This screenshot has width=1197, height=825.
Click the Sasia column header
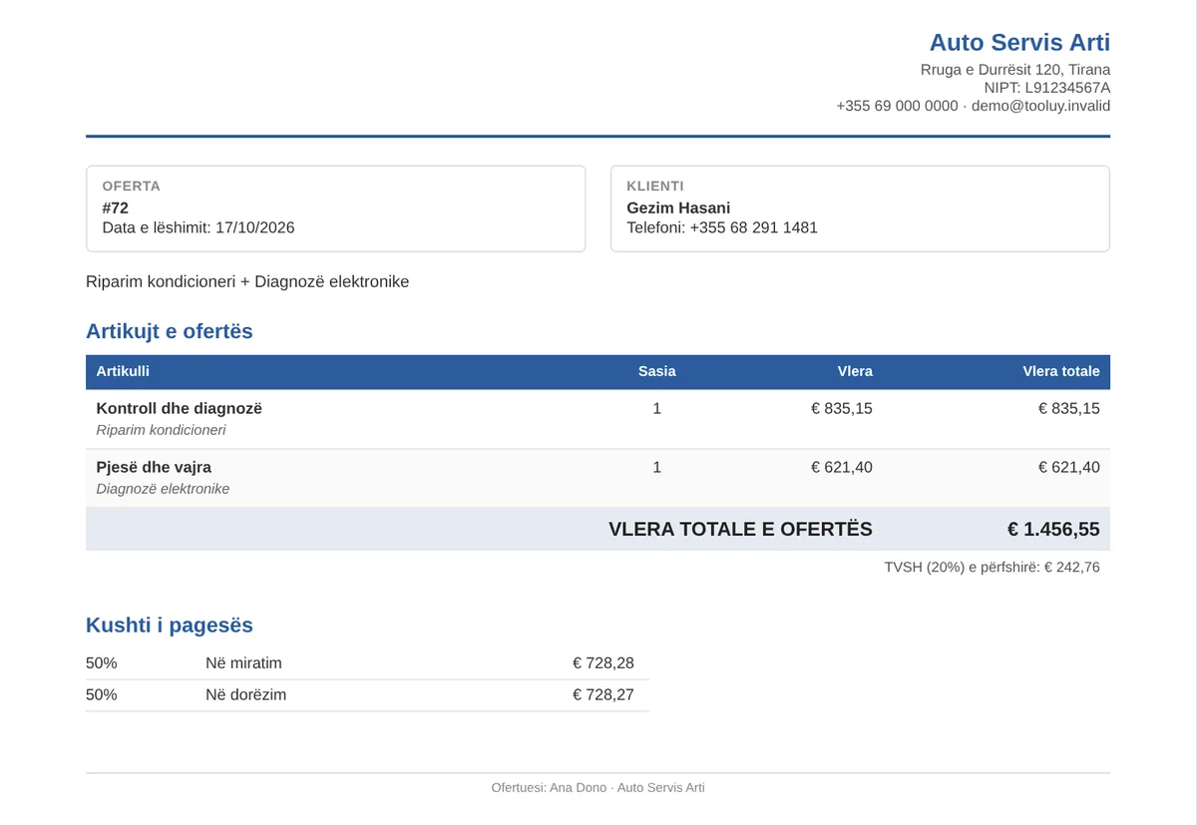tap(656, 371)
